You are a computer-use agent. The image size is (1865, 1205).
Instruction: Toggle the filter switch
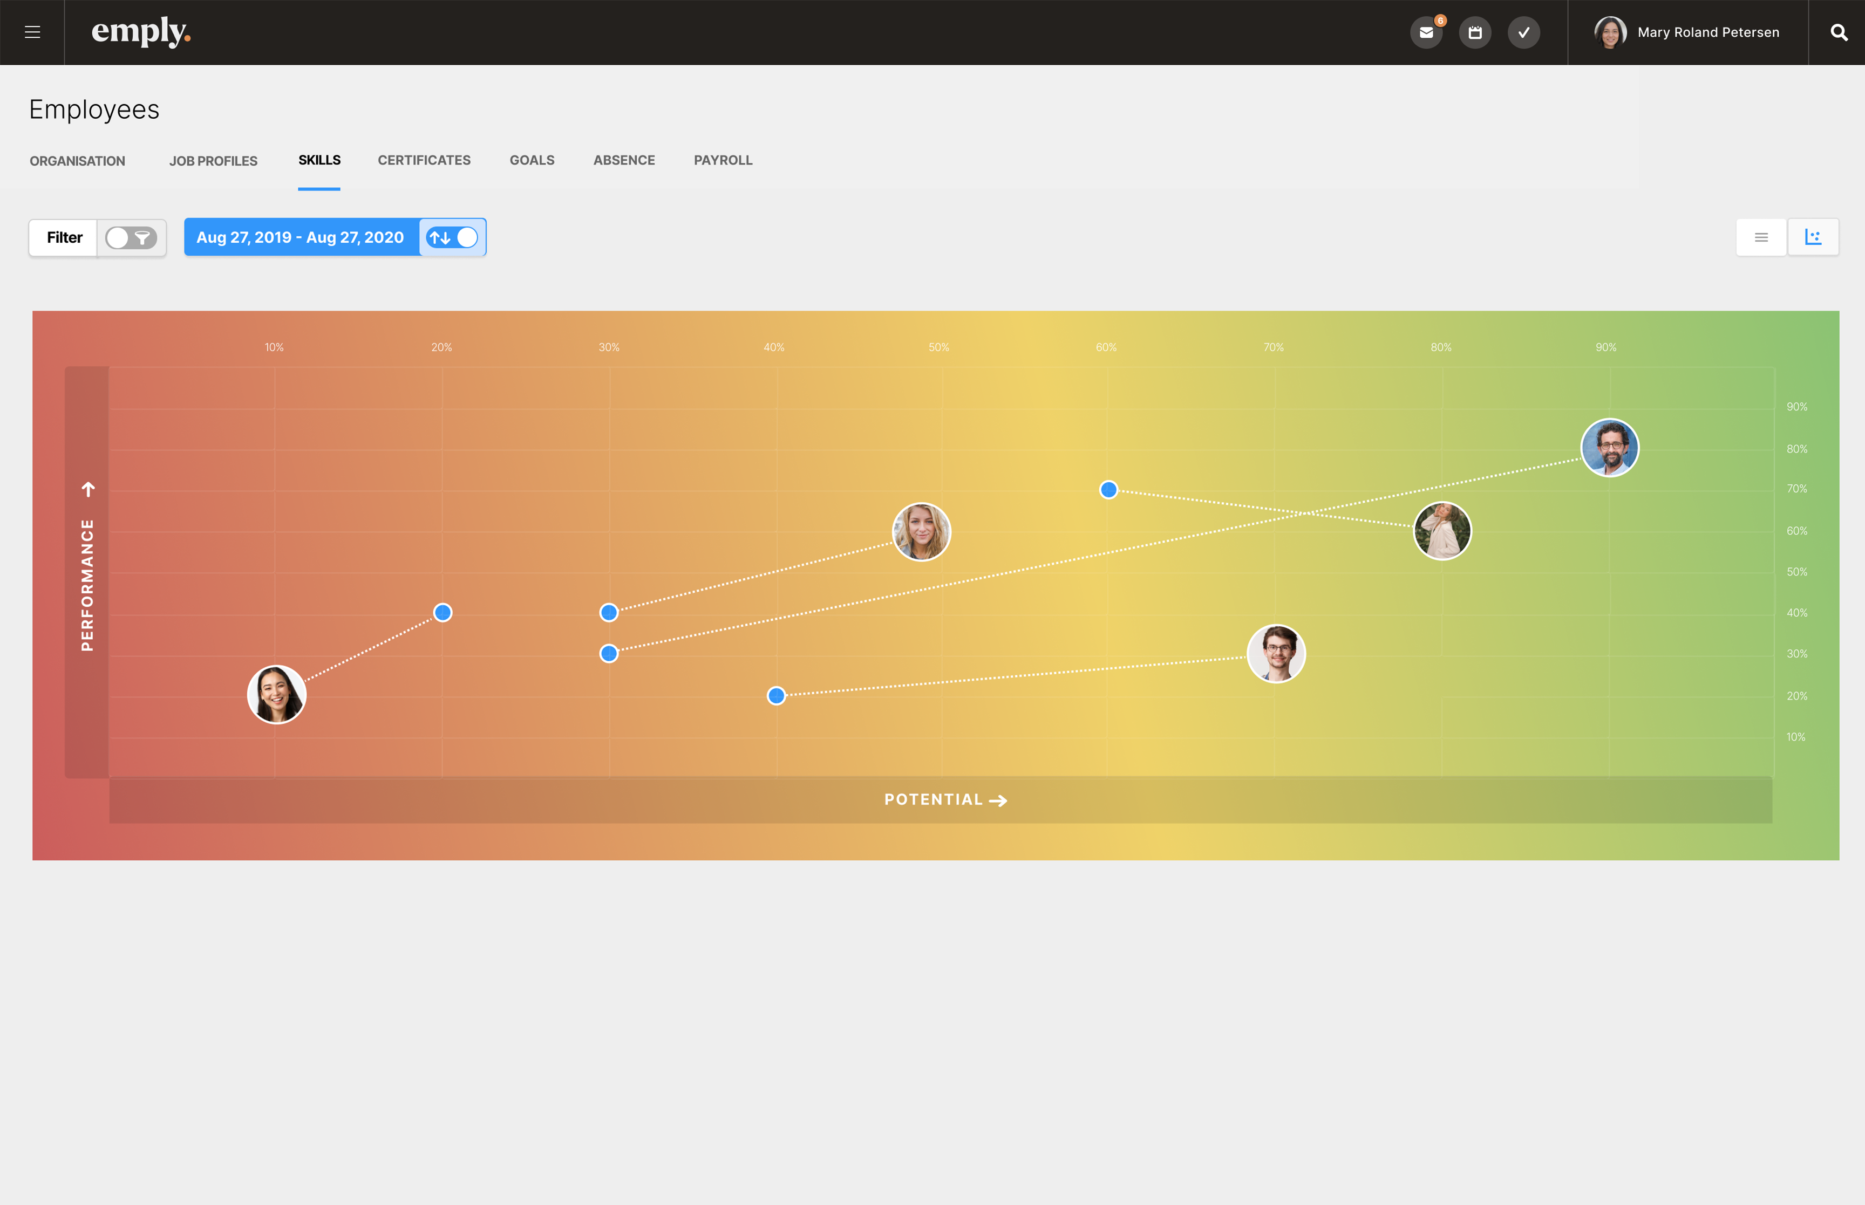point(132,238)
